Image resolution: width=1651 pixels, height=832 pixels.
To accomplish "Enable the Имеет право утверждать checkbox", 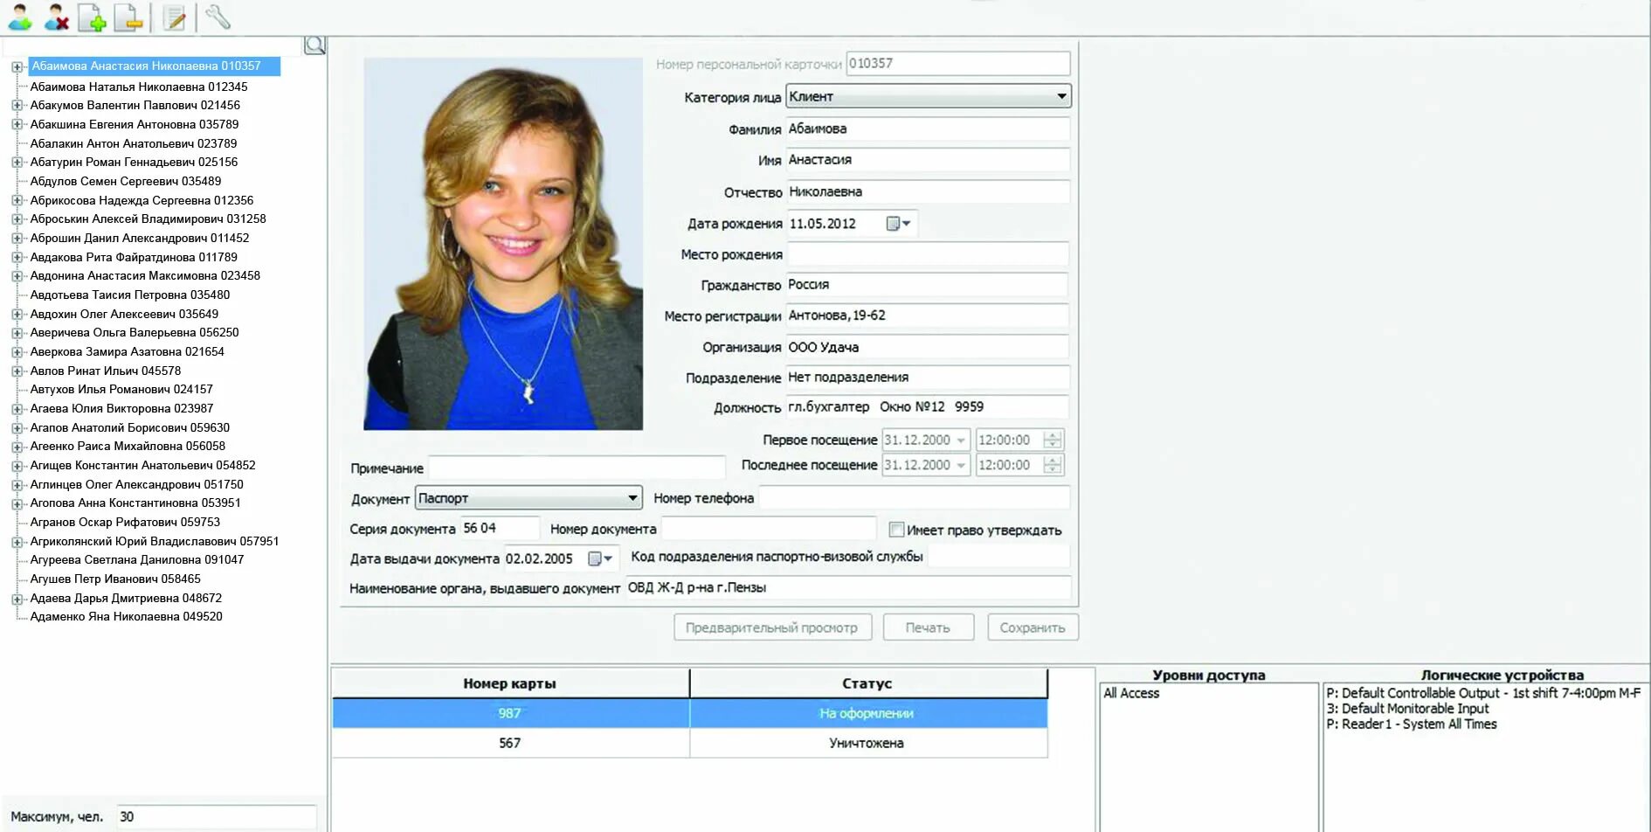I will coord(895,529).
